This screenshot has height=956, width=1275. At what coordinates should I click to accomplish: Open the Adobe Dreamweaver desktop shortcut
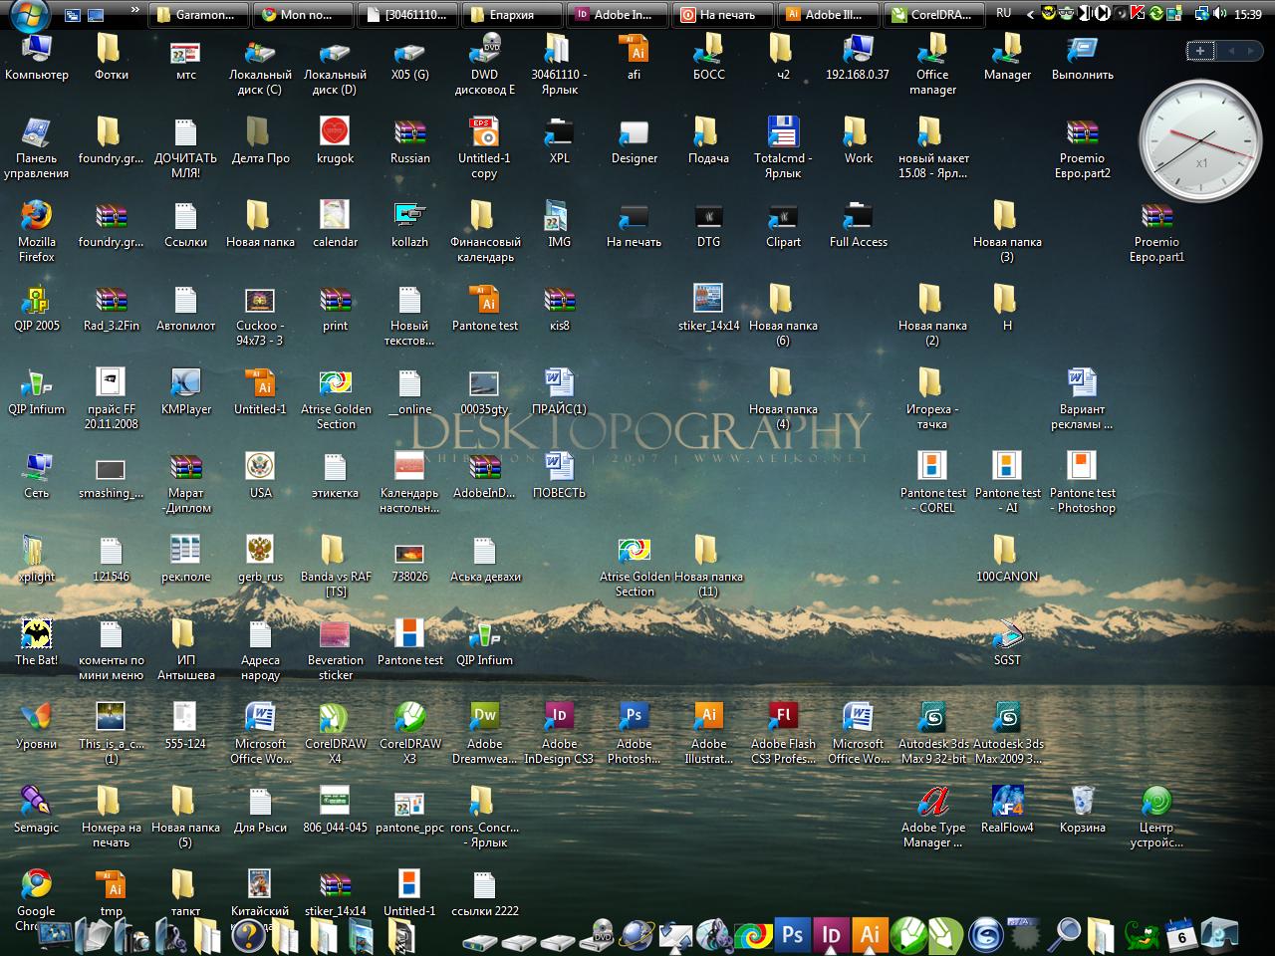coord(484,718)
